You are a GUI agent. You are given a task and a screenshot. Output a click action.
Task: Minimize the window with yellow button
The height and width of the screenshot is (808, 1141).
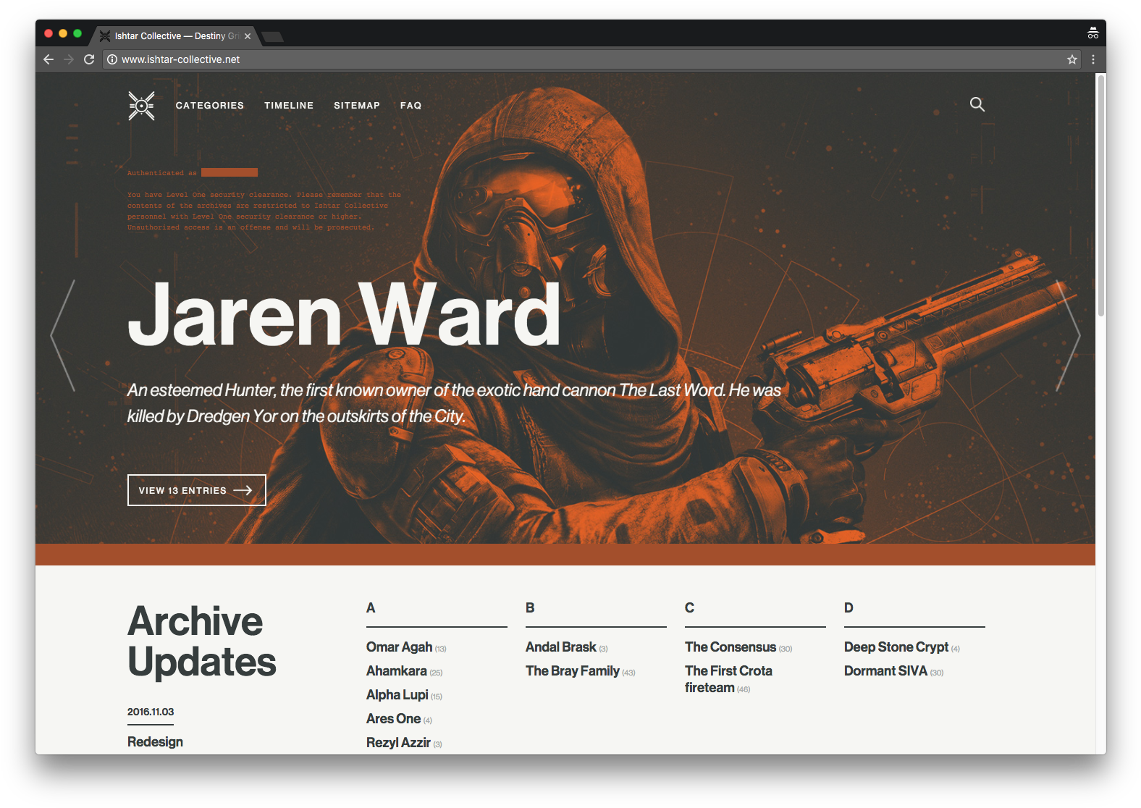tap(63, 33)
